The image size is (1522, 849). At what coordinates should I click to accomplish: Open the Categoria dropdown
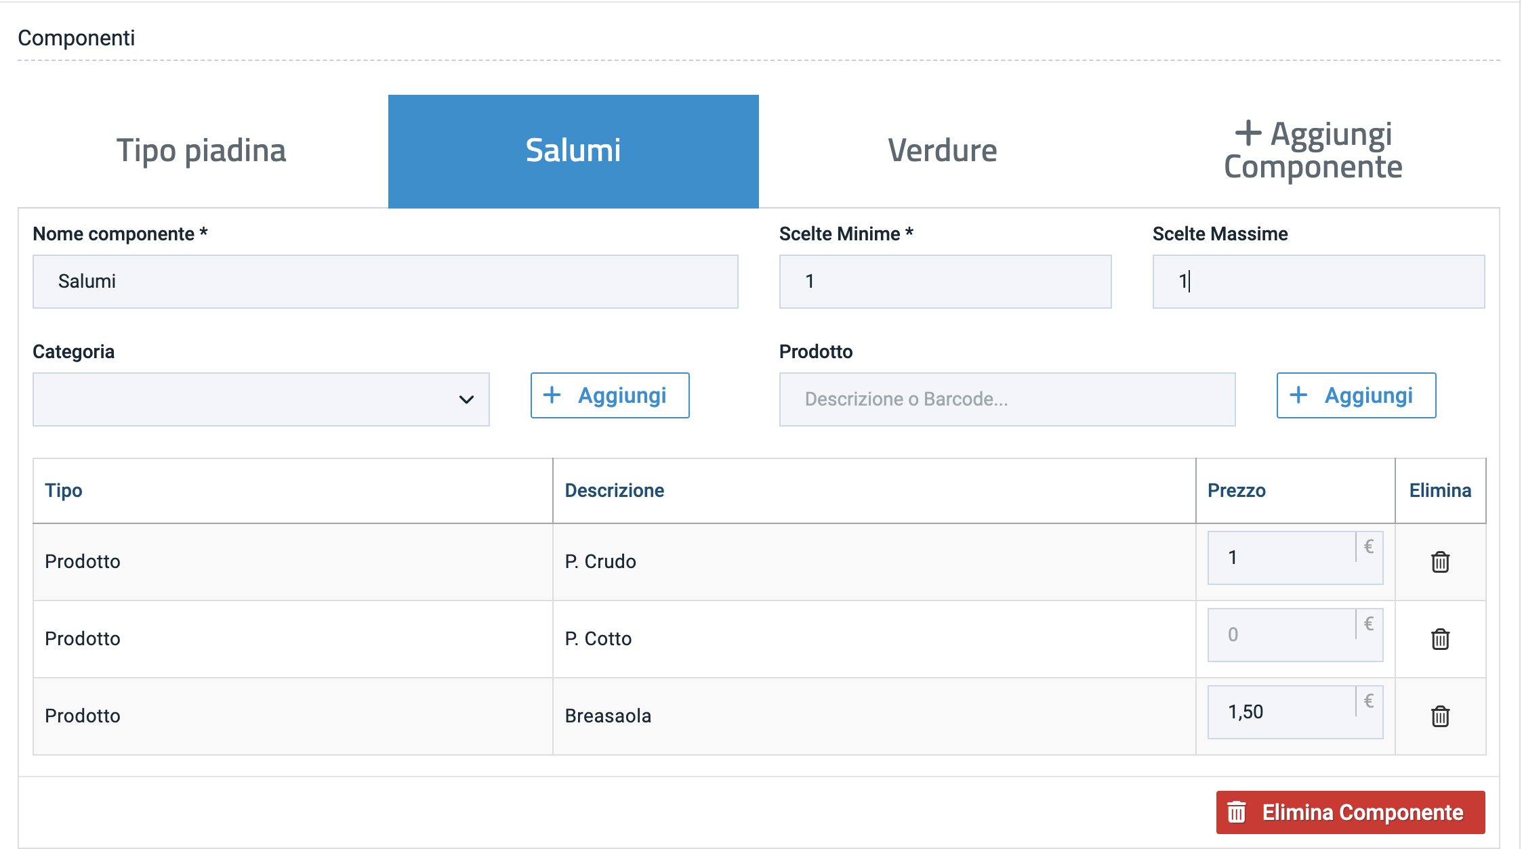[261, 399]
